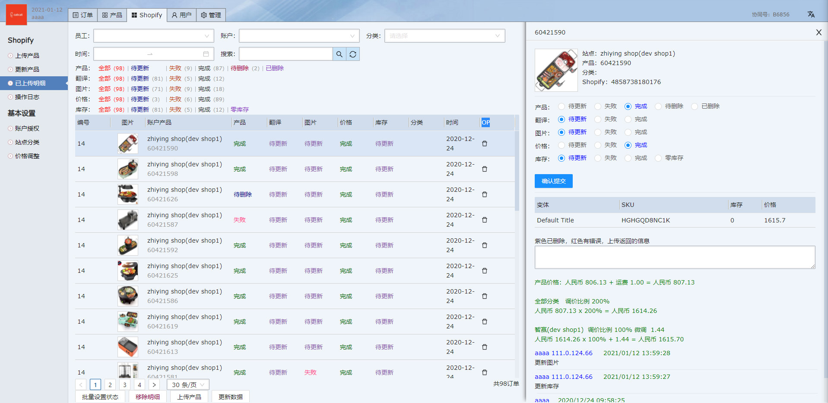Set 库存 status to 完成 radio
This screenshot has height=403, width=828.
click(x=628, y=158)
